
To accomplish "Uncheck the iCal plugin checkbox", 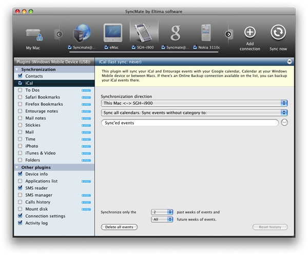I will pyautogui.click(x=20, y=83).
